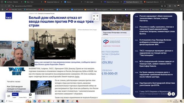Switch to Дзен-студия browser tab
The image size is (184, 103).
(x=93, y=2)
